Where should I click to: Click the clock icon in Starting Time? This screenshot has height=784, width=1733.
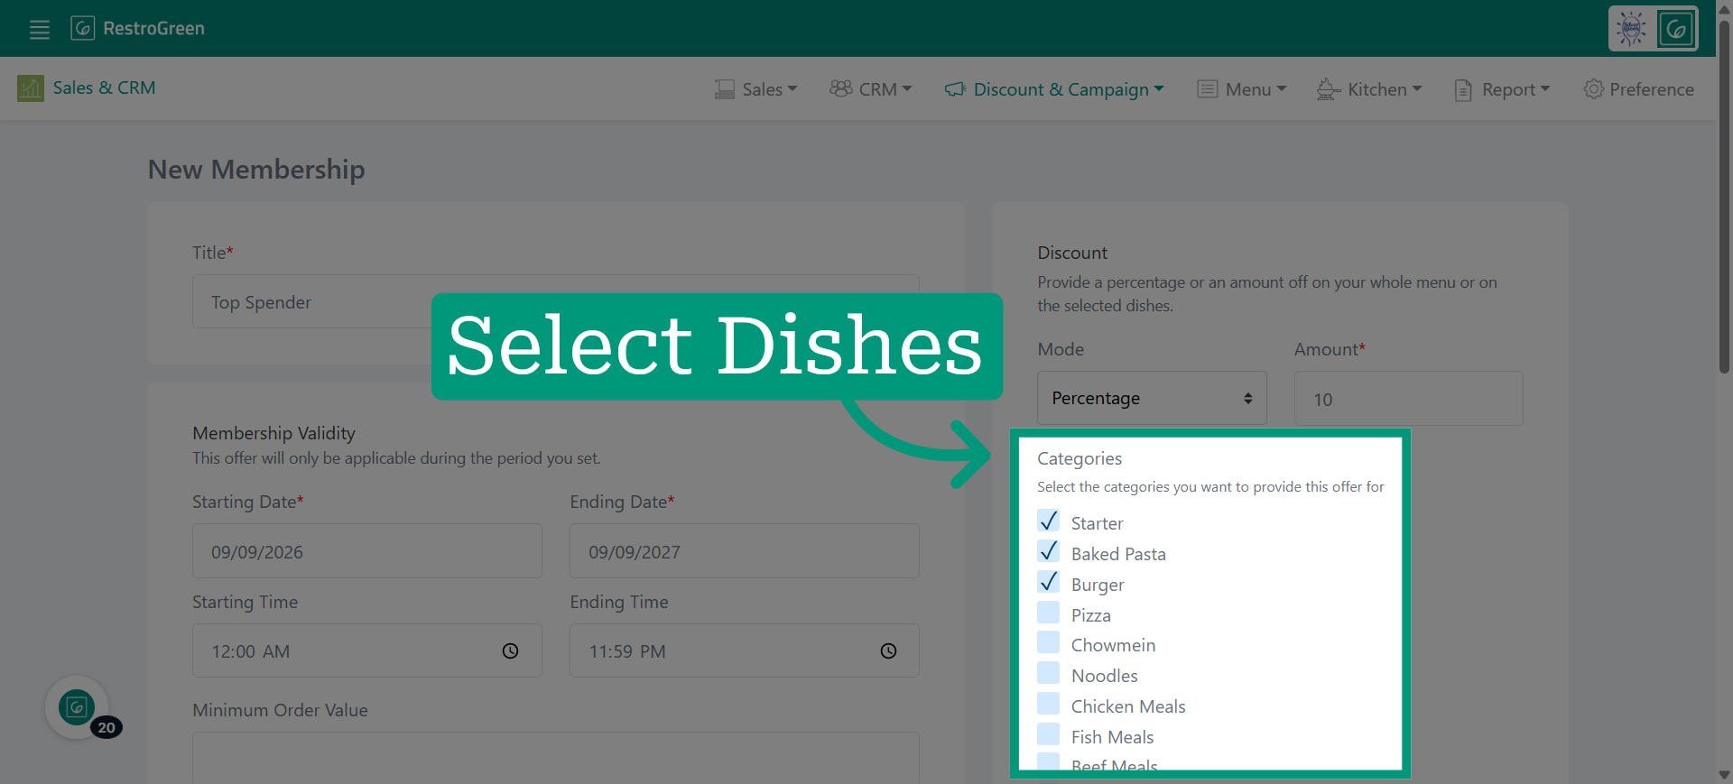tap(510, 650)
